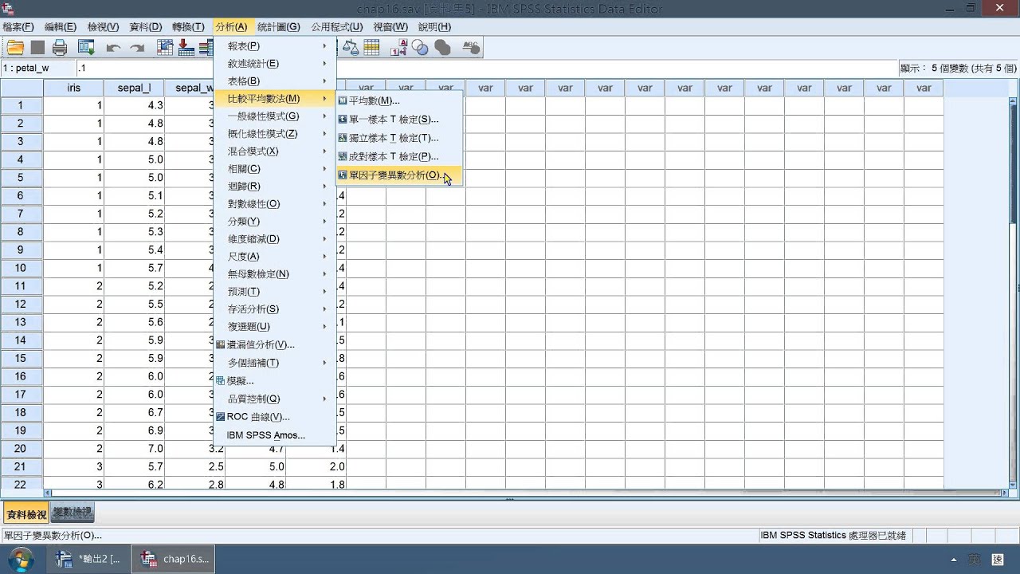Click the Weight cases scale icon

pyautogui.click(x=351, y=48)
